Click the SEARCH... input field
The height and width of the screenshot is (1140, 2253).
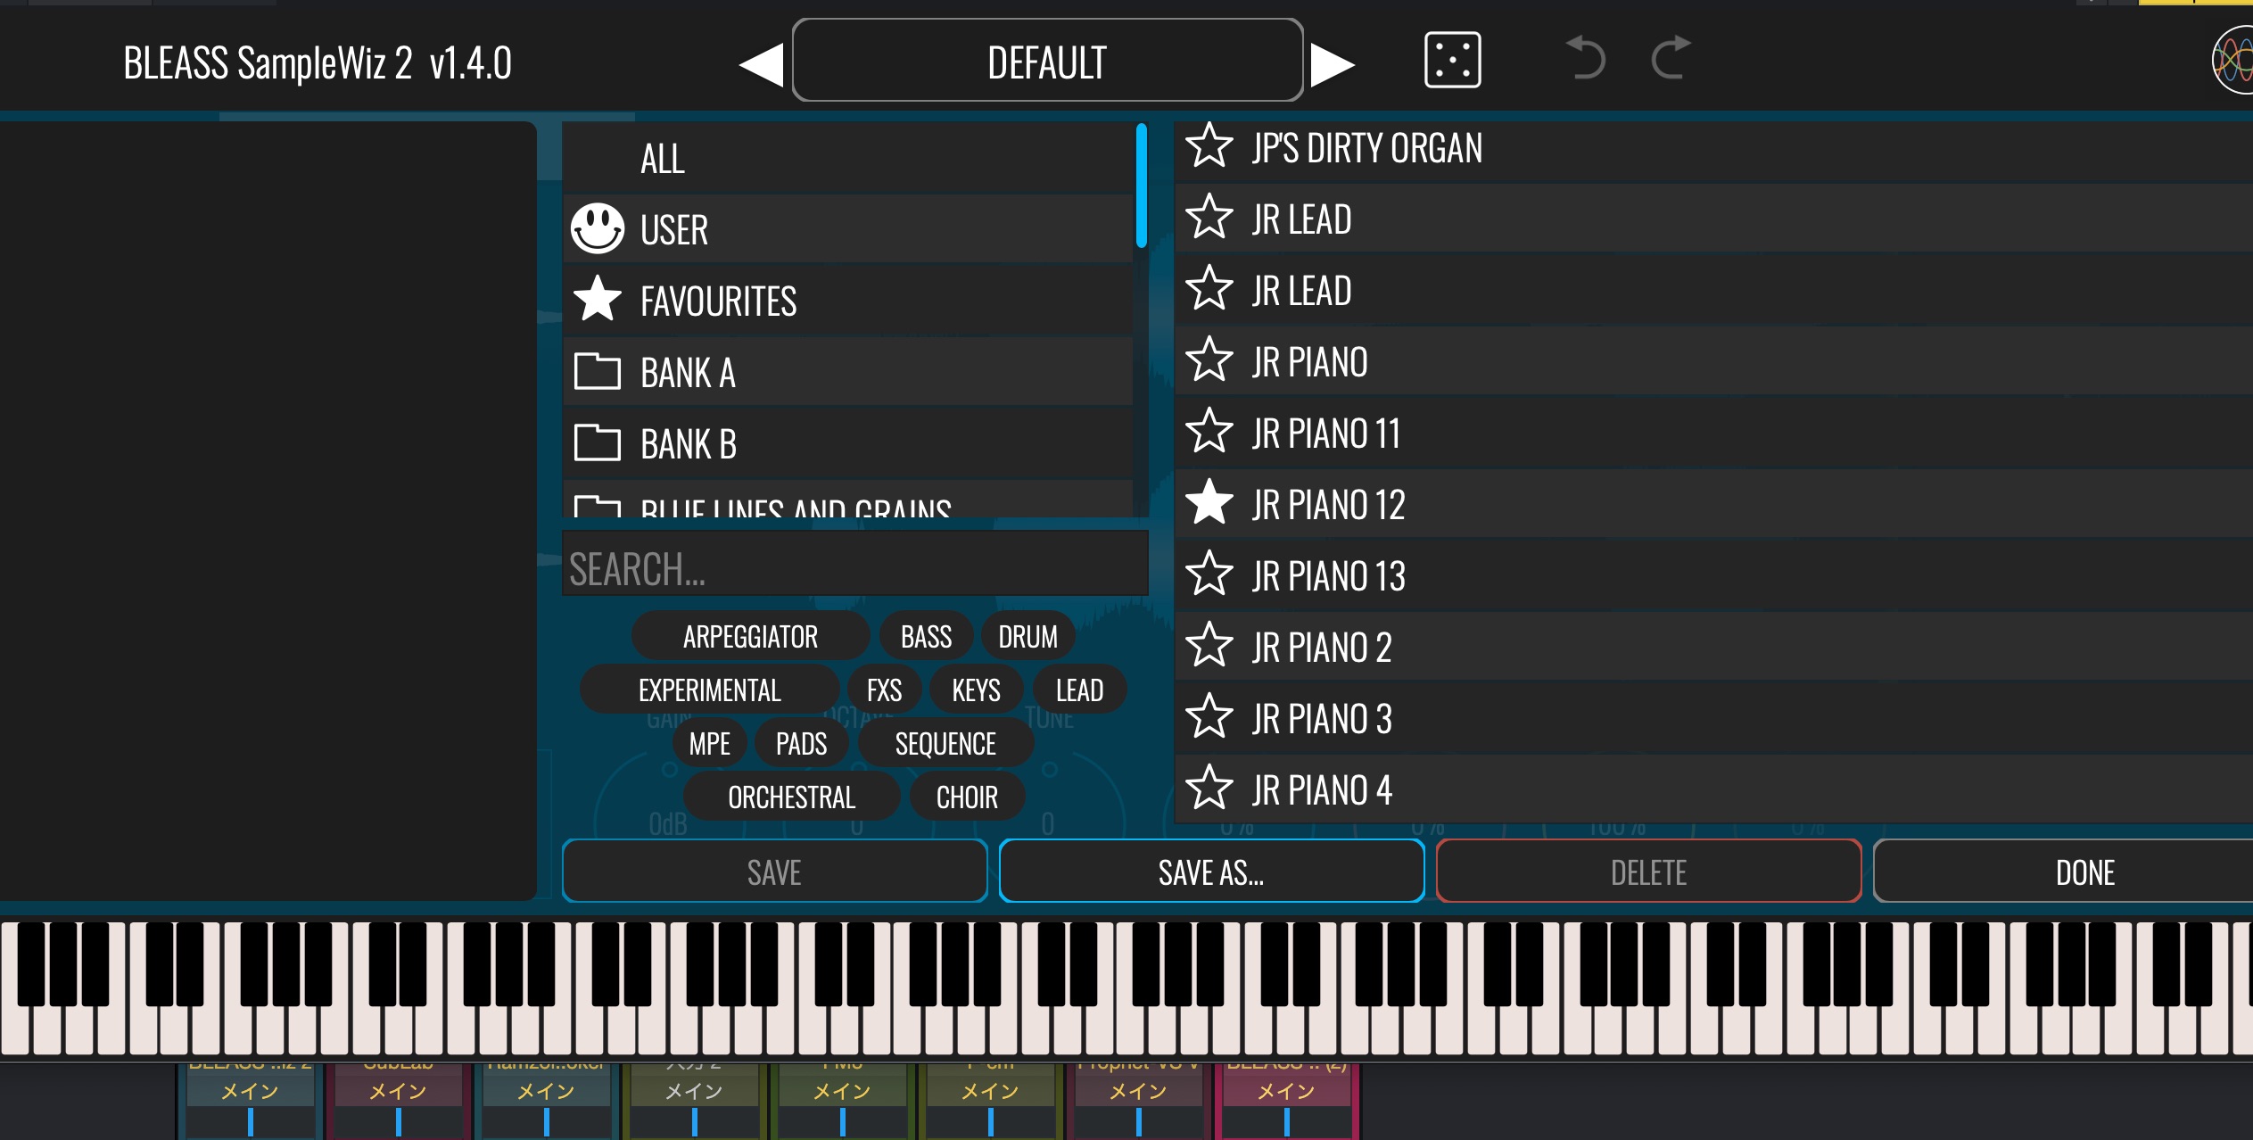[854, 568]
